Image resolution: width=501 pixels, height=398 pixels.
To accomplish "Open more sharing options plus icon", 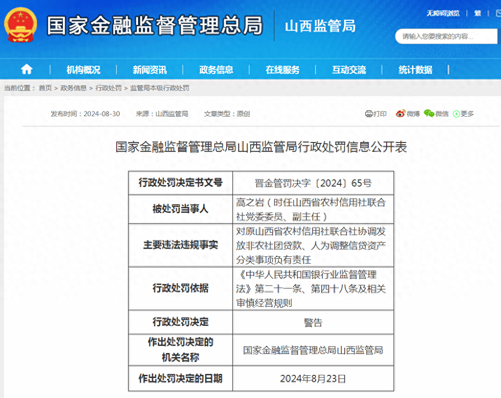I will coord(456,114).
